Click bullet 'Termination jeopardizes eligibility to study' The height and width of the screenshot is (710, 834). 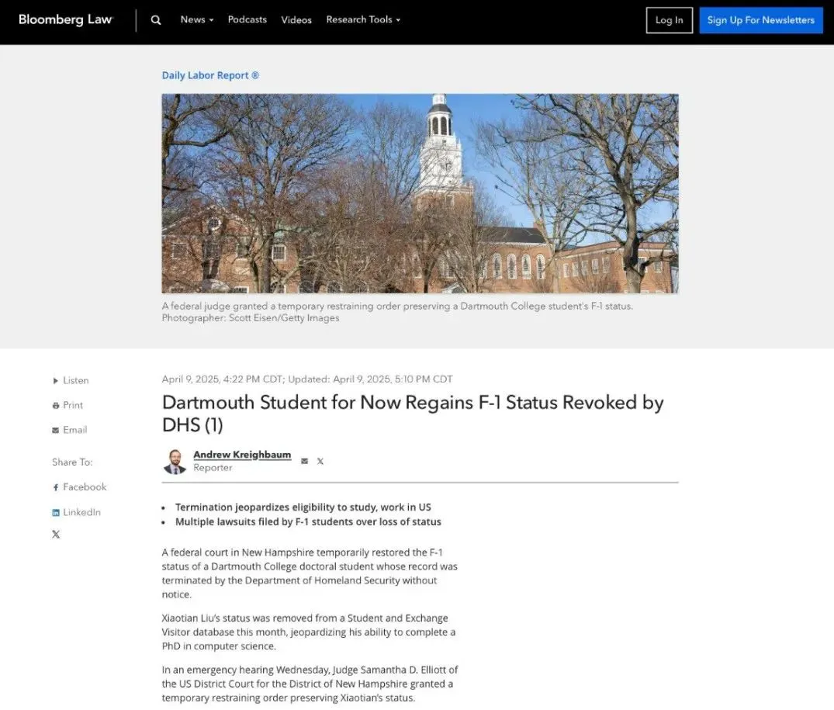coord(303,507)
